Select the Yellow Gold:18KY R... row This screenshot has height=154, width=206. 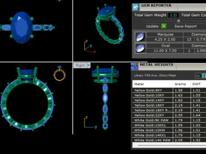pyautogui.click(x=169, y=110)
